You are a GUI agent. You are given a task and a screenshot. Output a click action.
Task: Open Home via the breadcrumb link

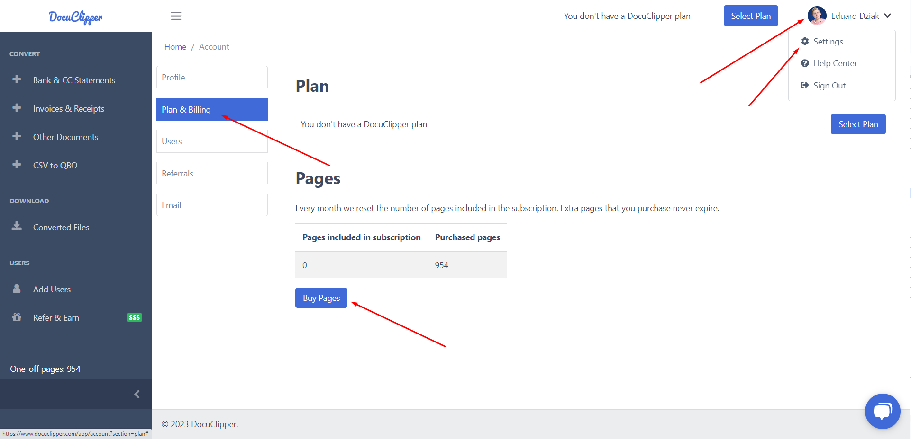click(x=175, y=46)
